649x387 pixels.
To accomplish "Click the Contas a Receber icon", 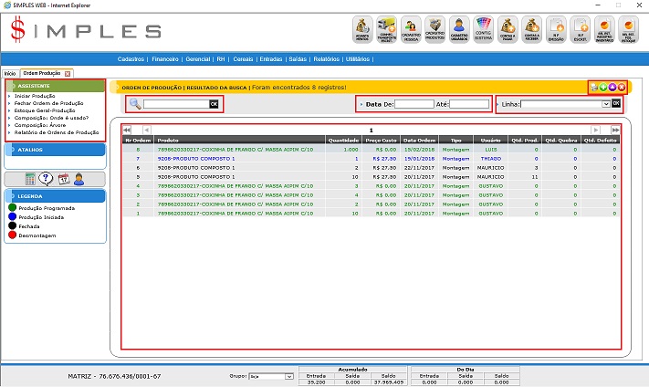I will pyautogui.click(x=532, y=31).
